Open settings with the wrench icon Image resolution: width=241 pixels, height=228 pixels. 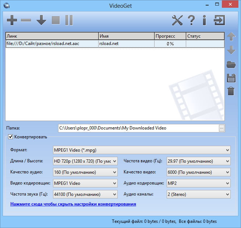(177, 20)
